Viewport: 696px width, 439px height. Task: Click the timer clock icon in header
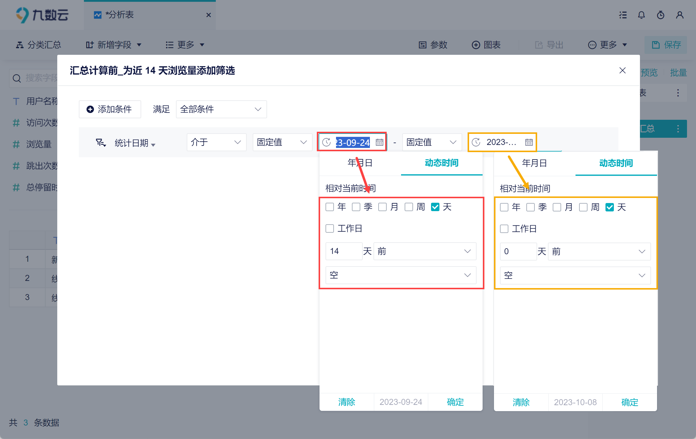click(x=660, y=15)
